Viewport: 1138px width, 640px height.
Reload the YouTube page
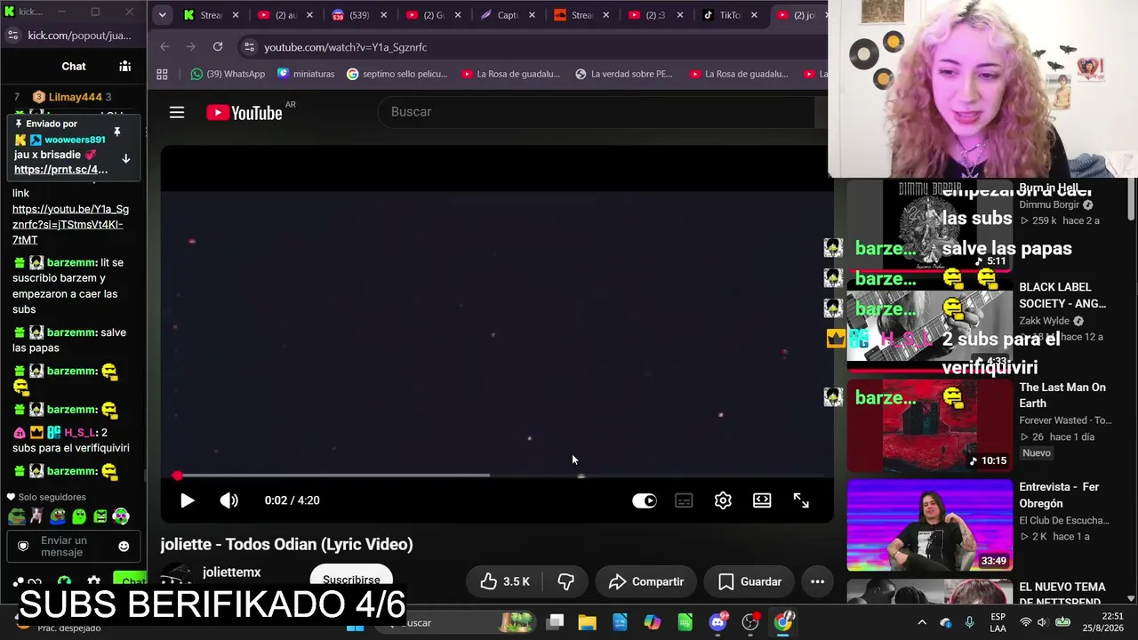[x=218, y=47]
